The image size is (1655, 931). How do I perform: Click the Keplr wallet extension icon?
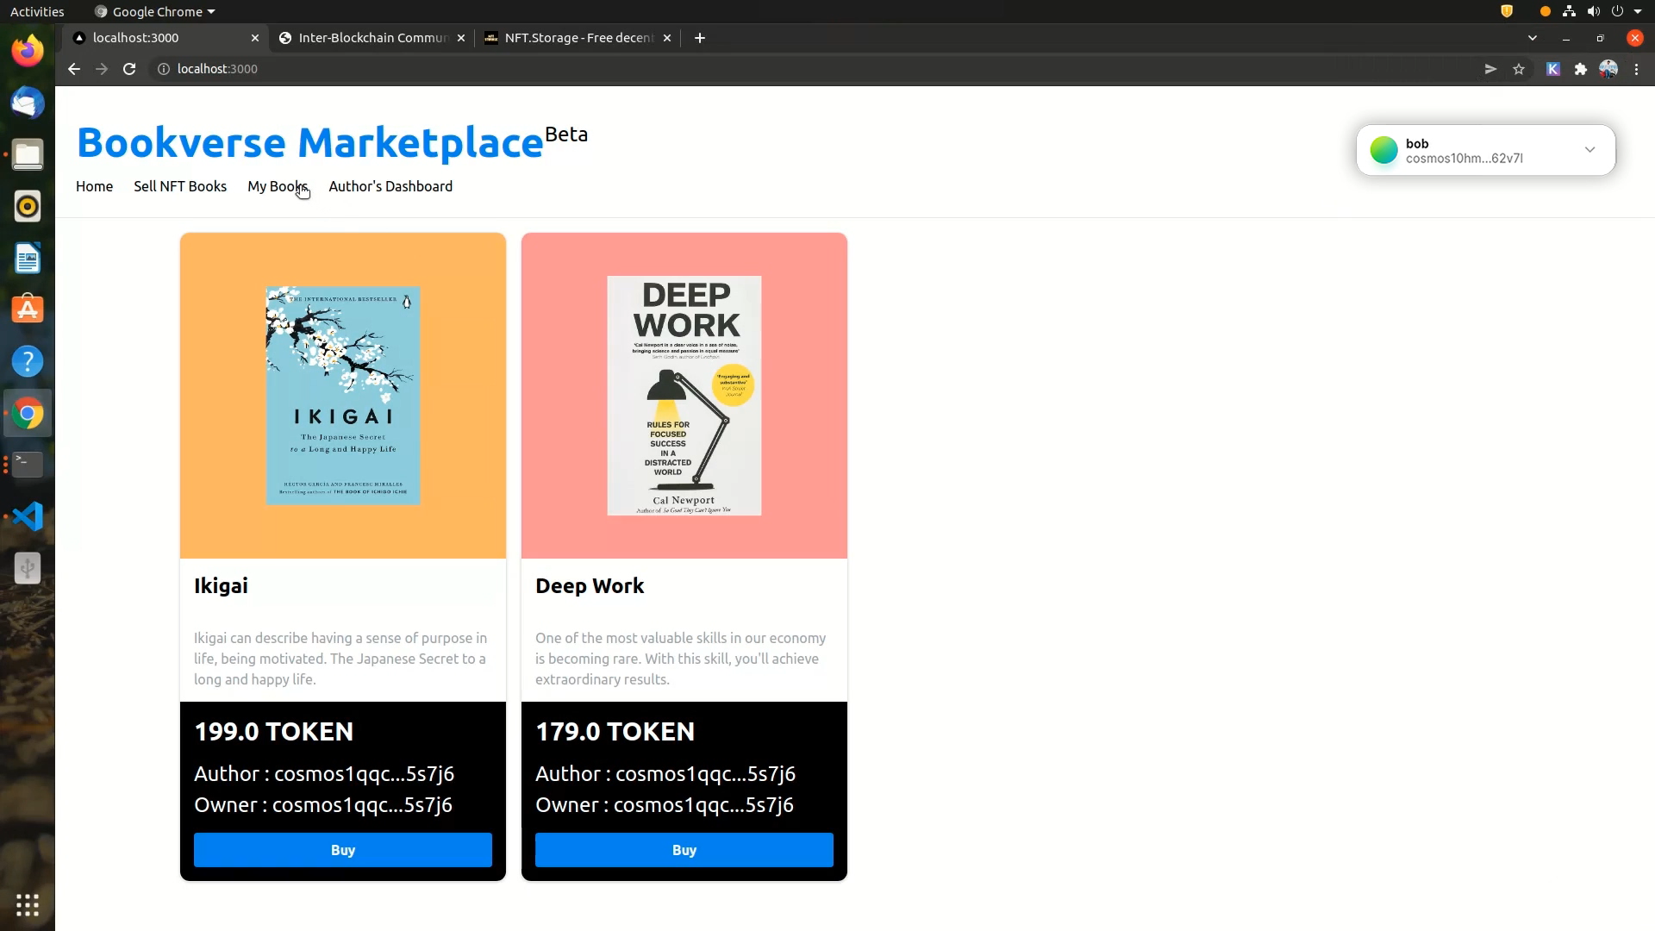tap(1552, 69)
